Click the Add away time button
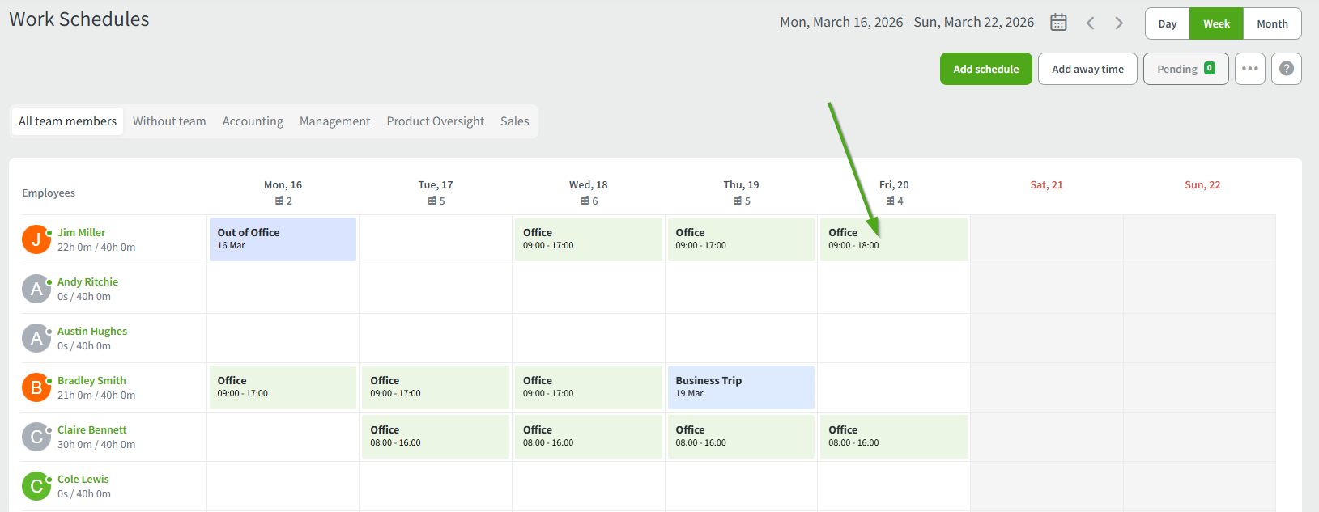 click(1087, 69)
